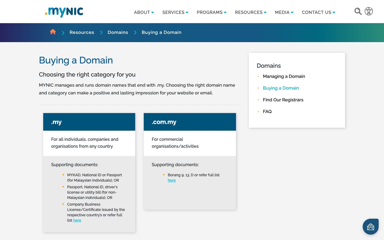Expand the RESOURCES dropdown menu
This screenshot has width=384, height=240.
coord(251,12)
